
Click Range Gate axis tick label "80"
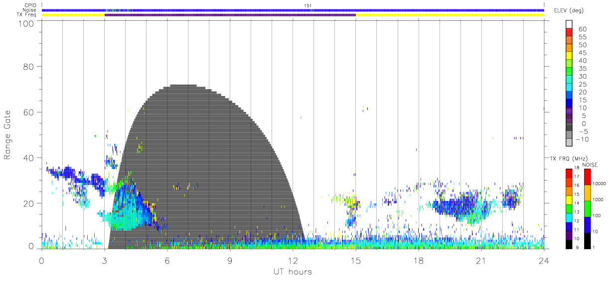29,67
